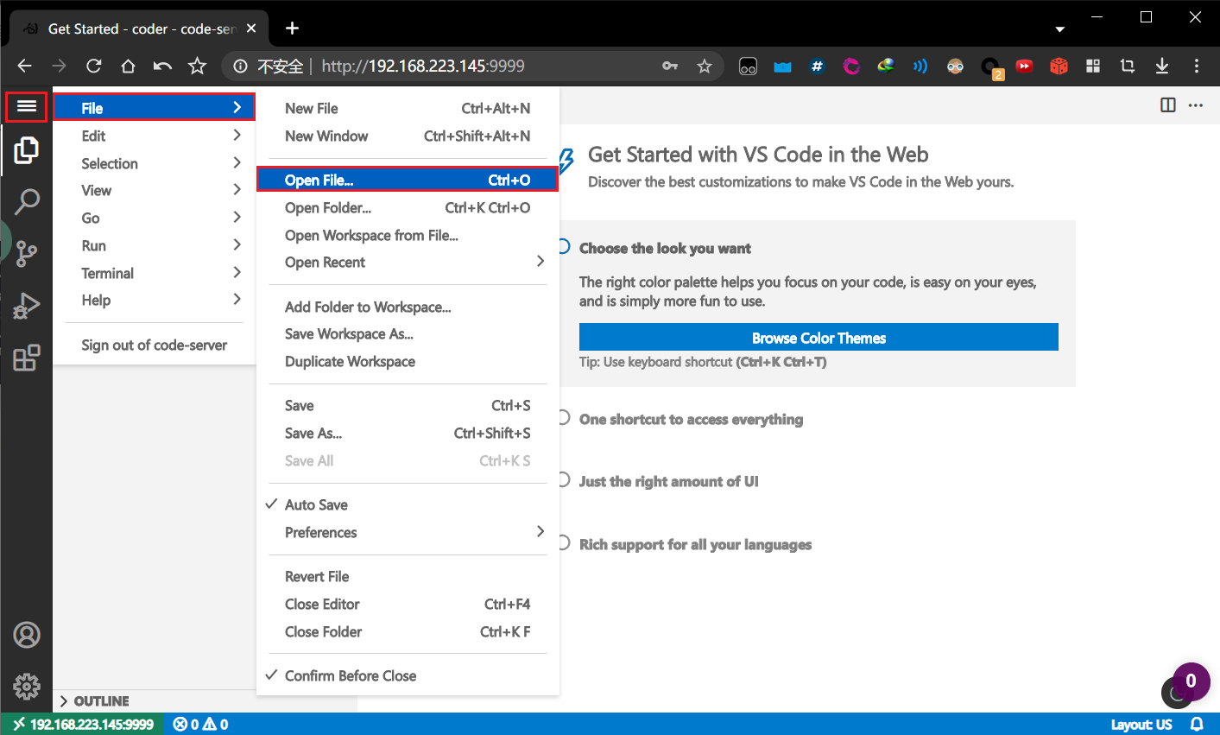Click Sign out of code-server

tap(155, 345)
